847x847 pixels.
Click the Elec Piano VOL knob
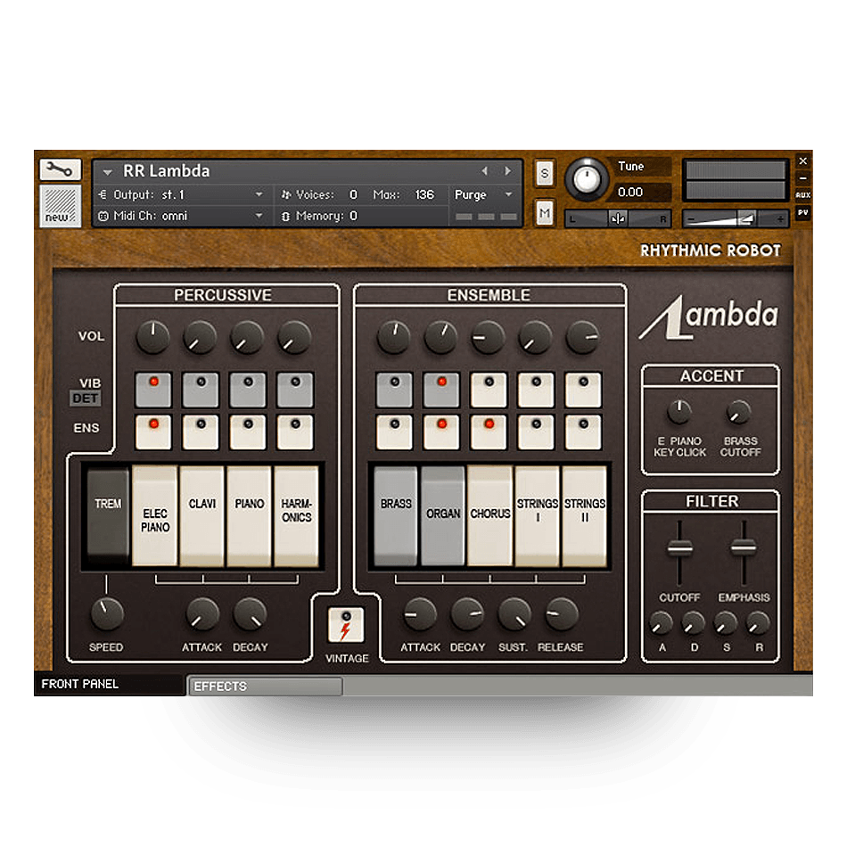(x=152, y=338)
